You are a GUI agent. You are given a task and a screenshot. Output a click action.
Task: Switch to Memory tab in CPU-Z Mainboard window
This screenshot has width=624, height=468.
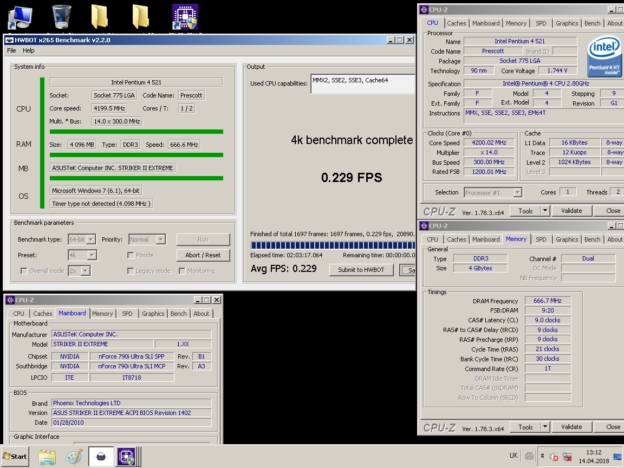point(102,314)
